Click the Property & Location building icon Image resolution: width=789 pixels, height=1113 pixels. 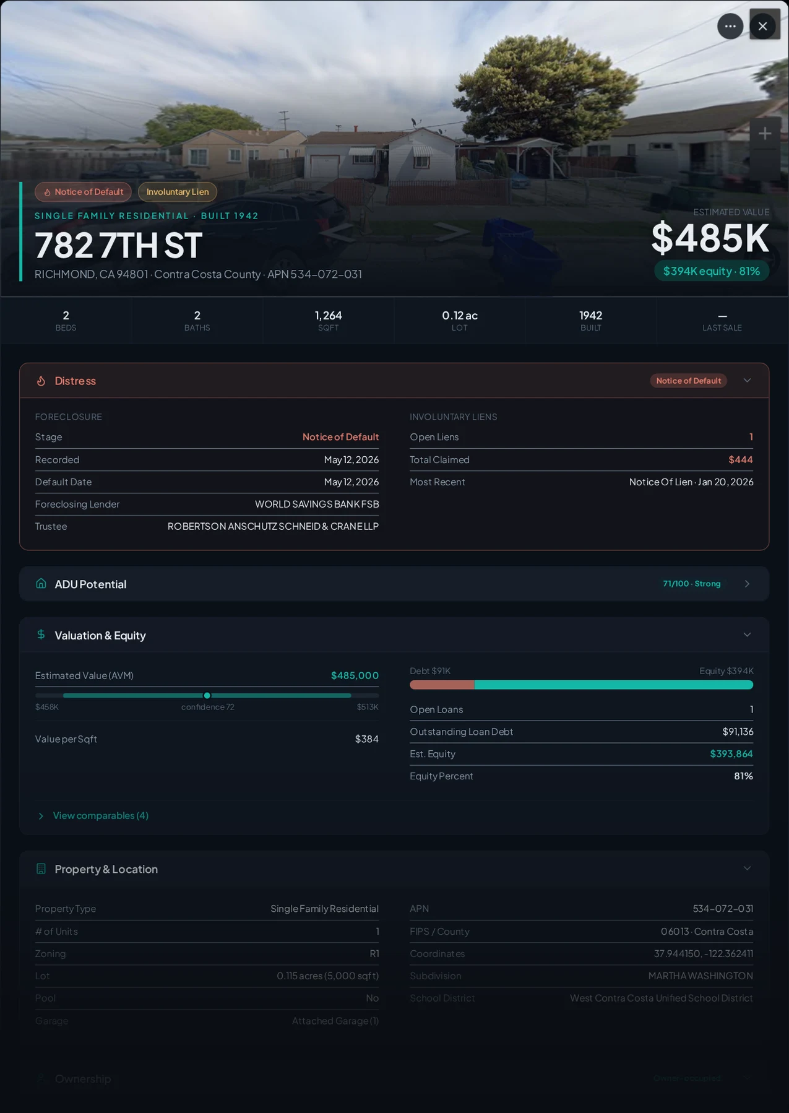click(x=41, y=868)
